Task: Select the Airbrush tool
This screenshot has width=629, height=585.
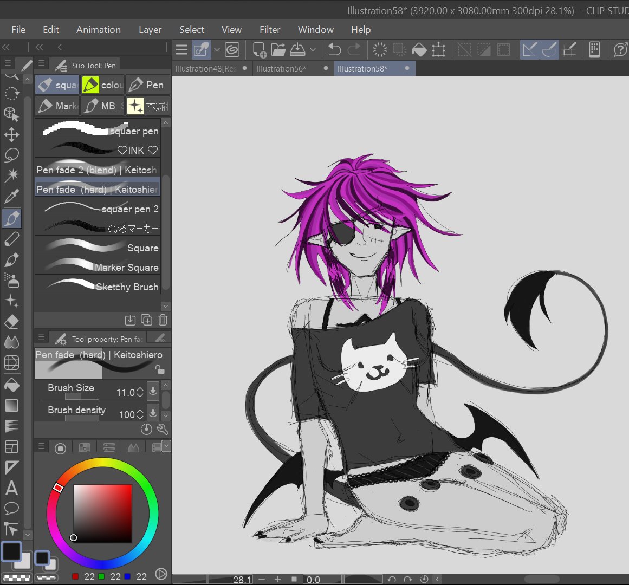Action: pos(11,280)
